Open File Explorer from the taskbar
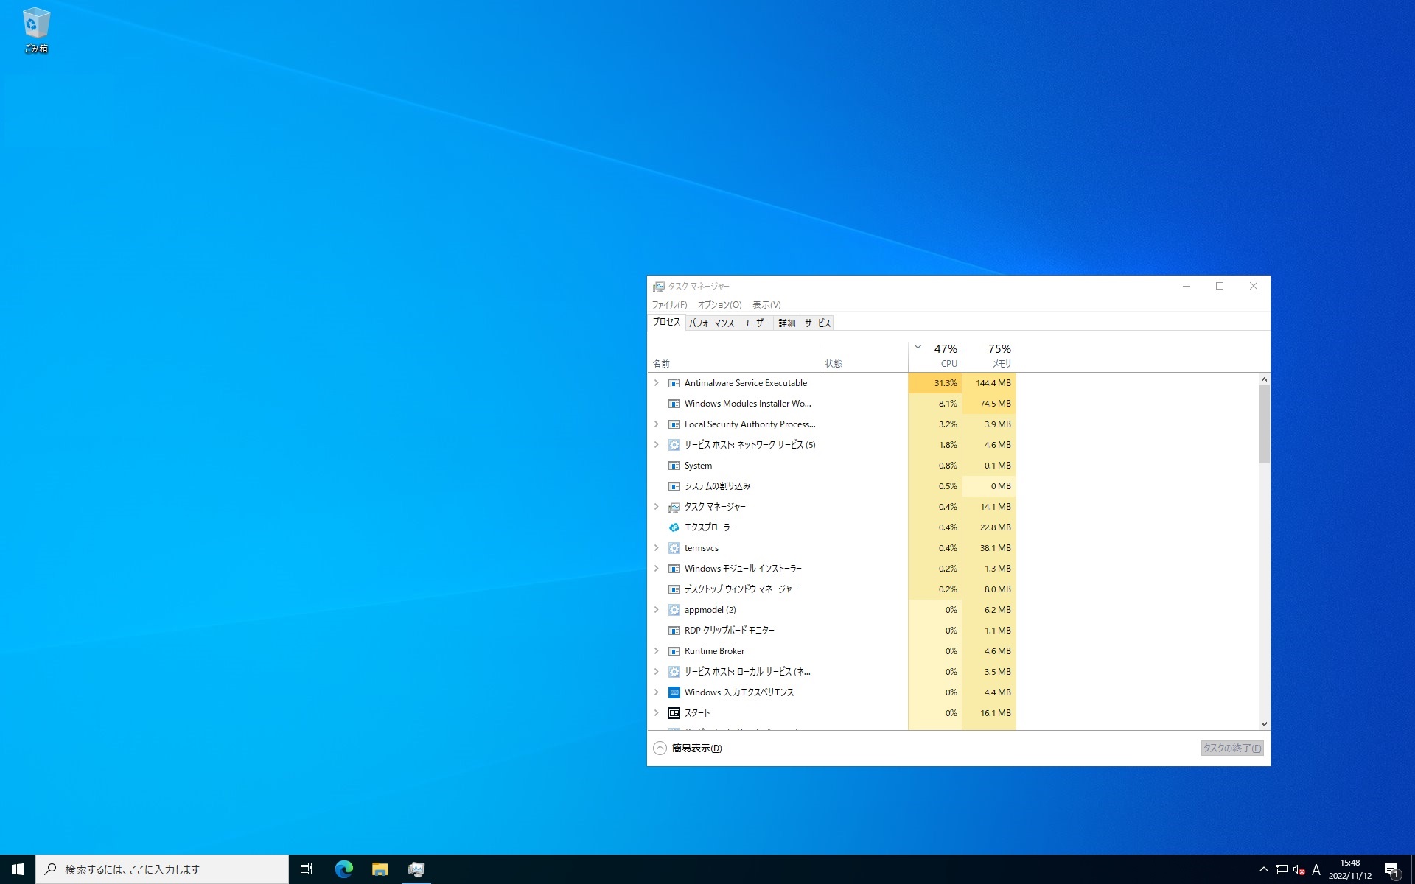The width and height of the screenshot is (1415, 884). pos(380,869)
